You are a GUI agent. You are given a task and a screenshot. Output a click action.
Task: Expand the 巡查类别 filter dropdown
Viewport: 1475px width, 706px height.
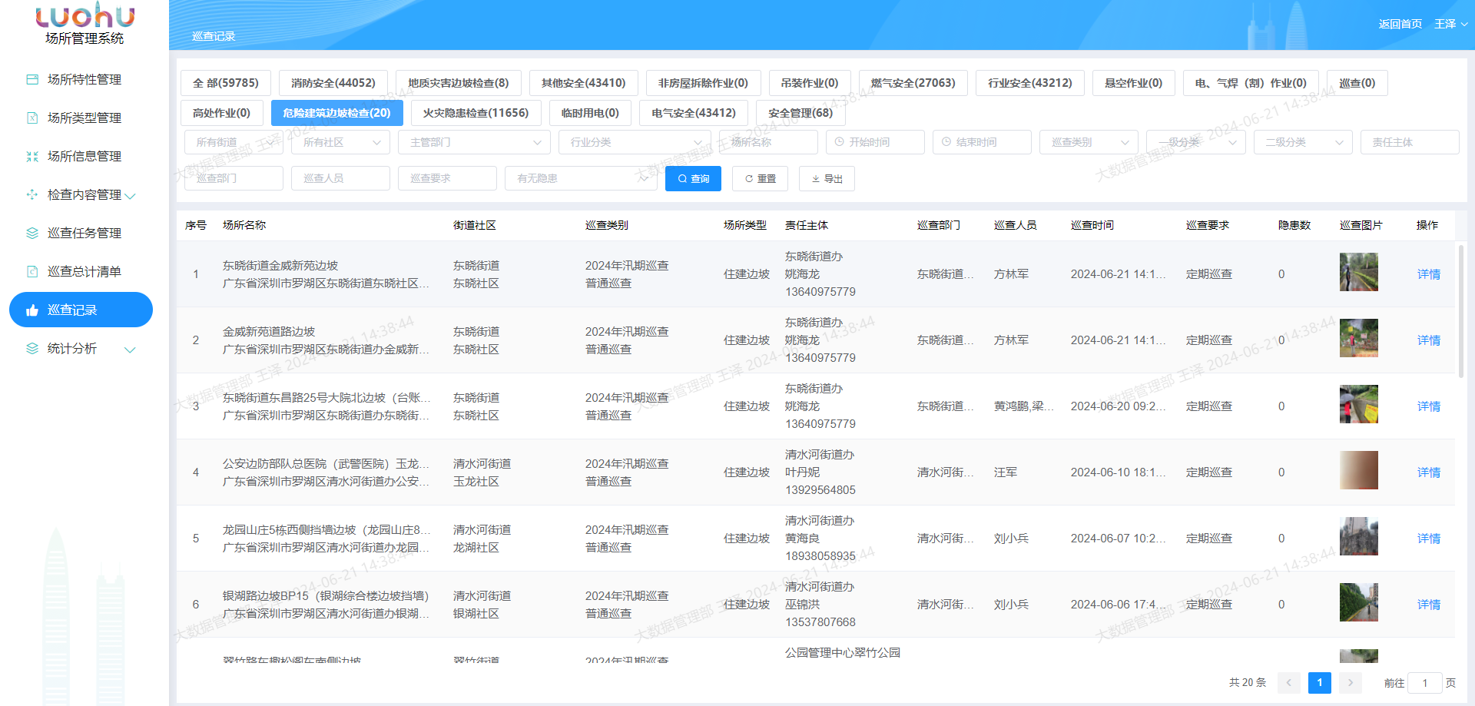pyautogui.click(x=1089, y=142)
